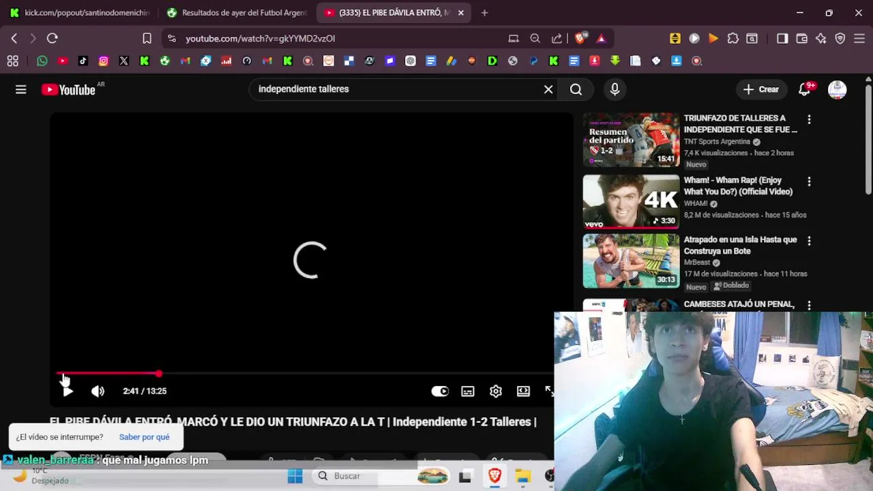This screenshot has width=873, height=491.
Task: Open the TNT Sports 'Triunfazo de Talleres' thumbnail
Action: (631, 140)
